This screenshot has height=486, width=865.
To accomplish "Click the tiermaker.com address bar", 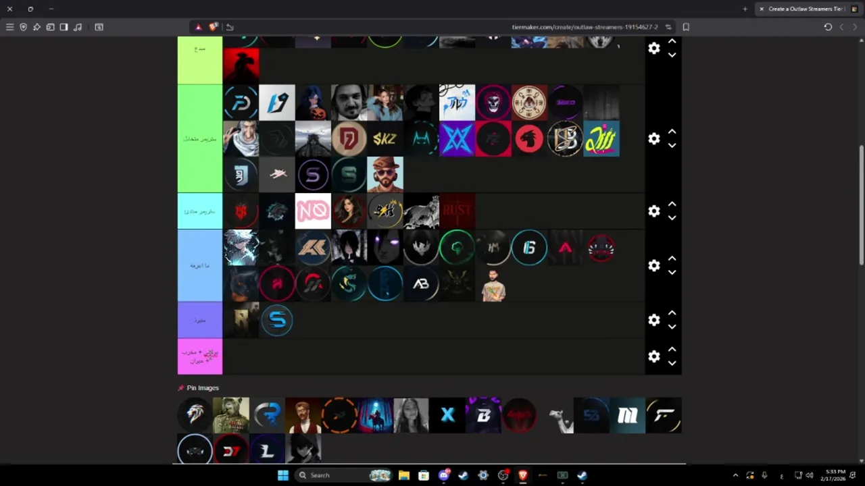I will click(585, 27).
